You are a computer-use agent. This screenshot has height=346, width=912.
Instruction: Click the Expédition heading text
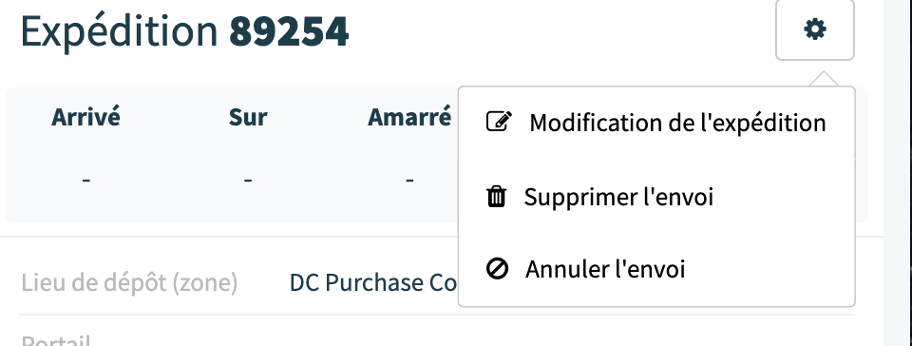point(120,32)
